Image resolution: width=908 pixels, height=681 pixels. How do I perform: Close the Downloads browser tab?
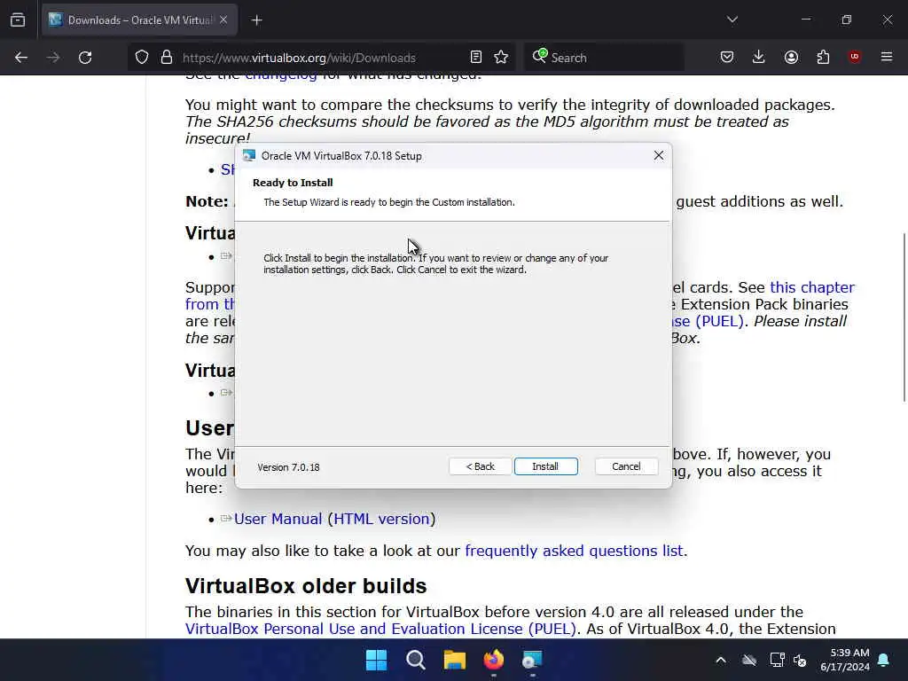[223, 20]
